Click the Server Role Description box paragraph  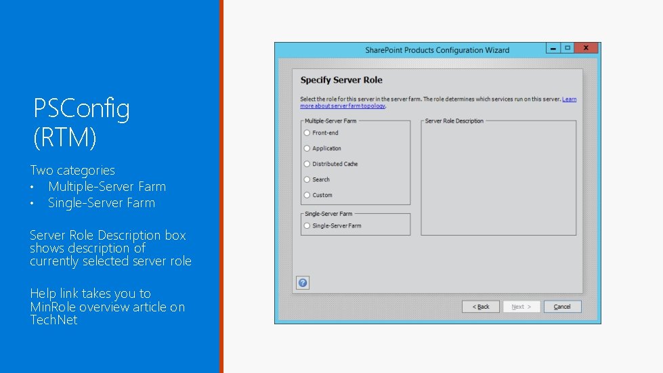(x=110, y=248)
